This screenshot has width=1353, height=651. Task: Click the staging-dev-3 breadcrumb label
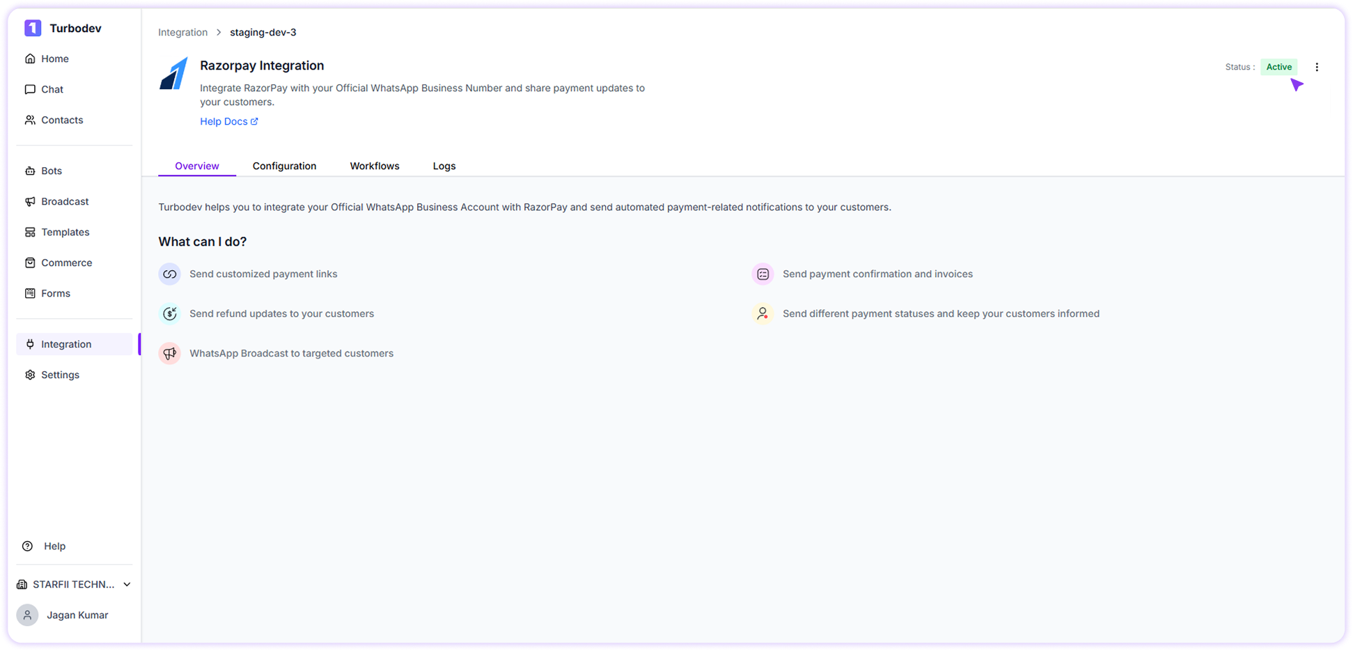pyautogui.click(x=263, y=32)
